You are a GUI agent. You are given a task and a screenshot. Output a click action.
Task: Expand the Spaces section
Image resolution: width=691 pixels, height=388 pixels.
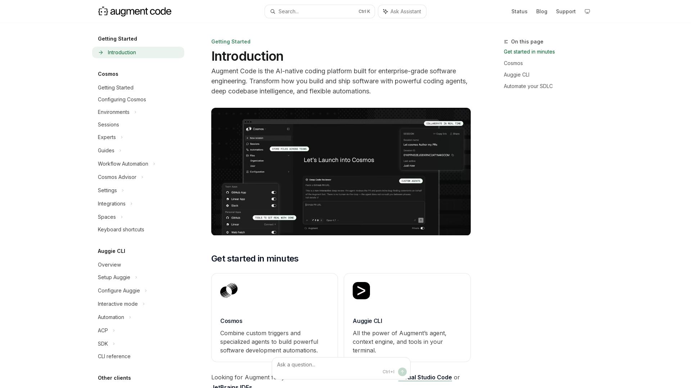[x=122, y=217]
